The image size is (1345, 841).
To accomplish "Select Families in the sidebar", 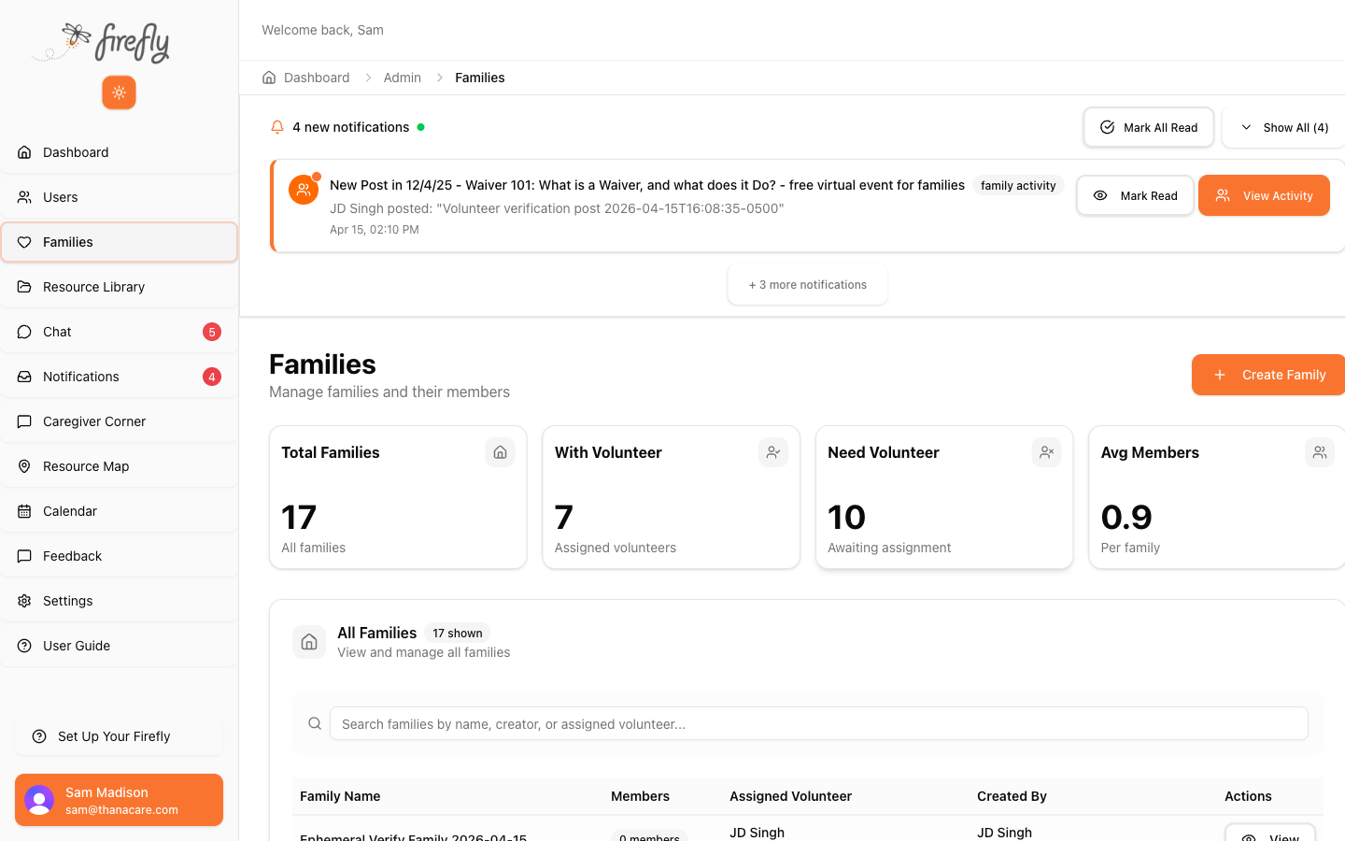I will click(119, 242).
